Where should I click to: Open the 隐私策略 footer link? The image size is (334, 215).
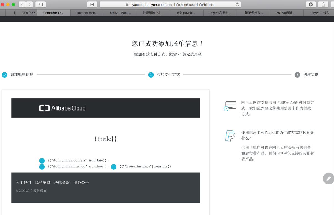click(x=42, y=182)
